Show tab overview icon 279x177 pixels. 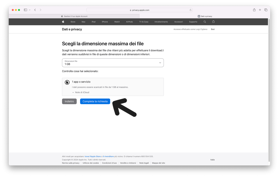[x=266, y=10]
